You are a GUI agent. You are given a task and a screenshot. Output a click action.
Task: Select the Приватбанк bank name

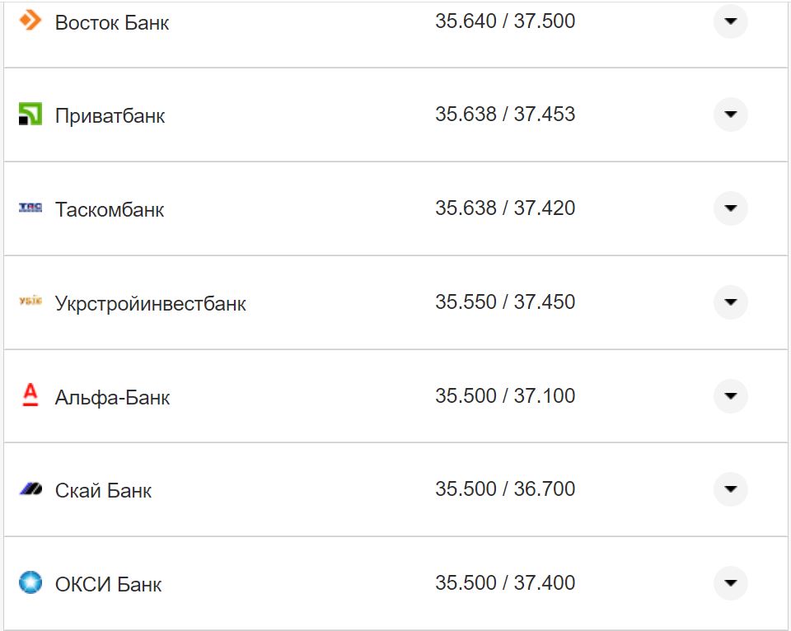[110, 115]
